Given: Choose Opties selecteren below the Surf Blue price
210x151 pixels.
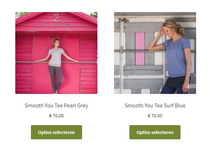Looking at the screenshot, I should coord(155,132).
